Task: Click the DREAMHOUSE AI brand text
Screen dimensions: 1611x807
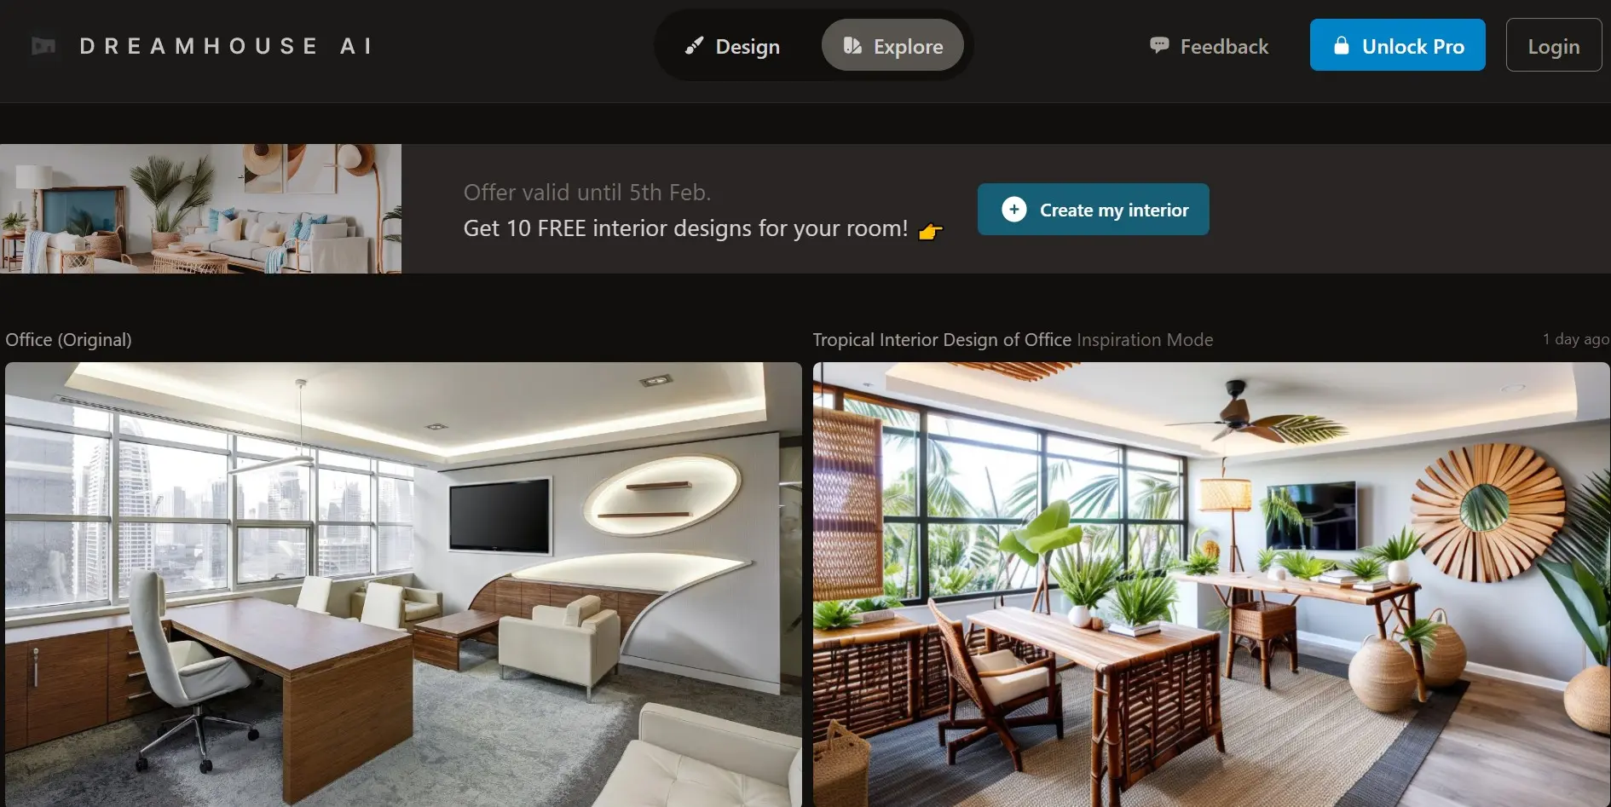Action: (x=227, y=46)
